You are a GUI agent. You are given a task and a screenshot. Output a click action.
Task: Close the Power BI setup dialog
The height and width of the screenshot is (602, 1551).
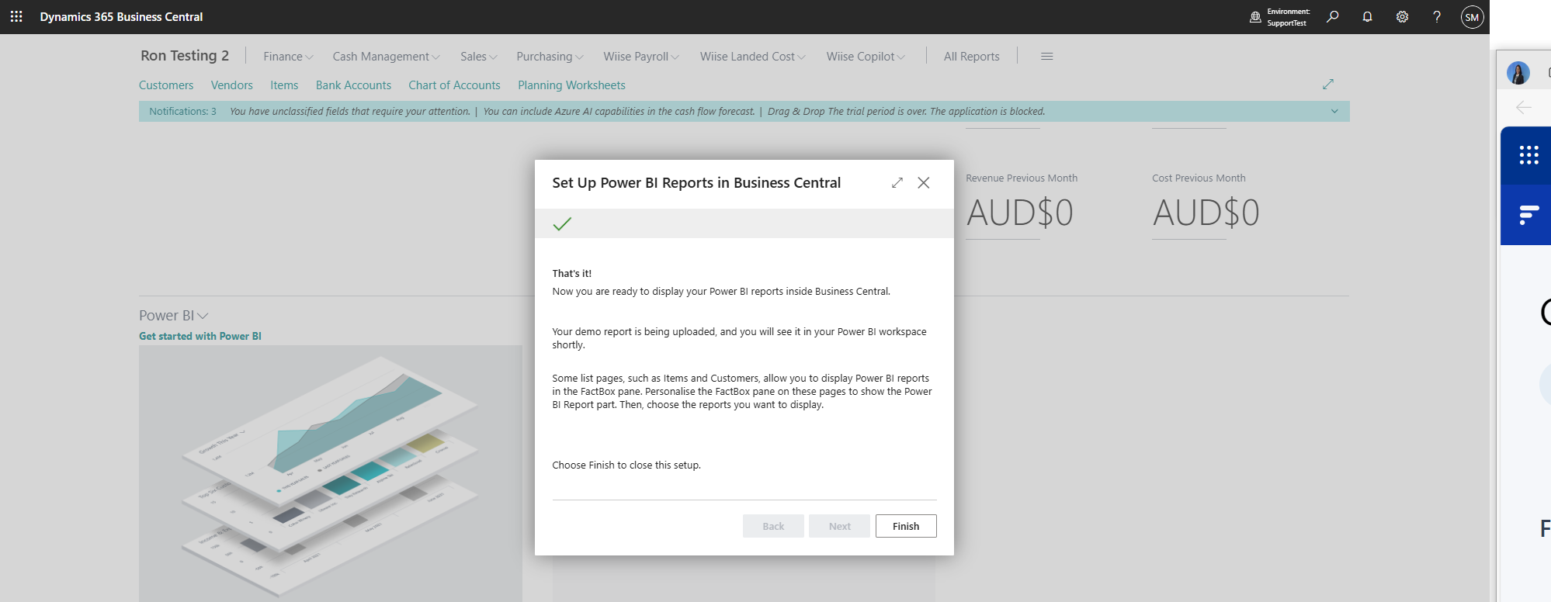point(924,182)
